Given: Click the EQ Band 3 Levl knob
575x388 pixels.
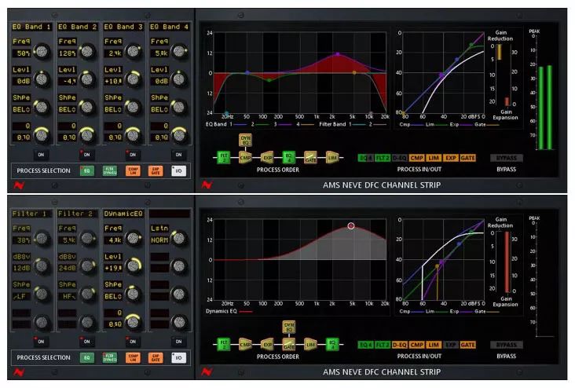Looking at the screenshot, I should [x=133, y=79].
